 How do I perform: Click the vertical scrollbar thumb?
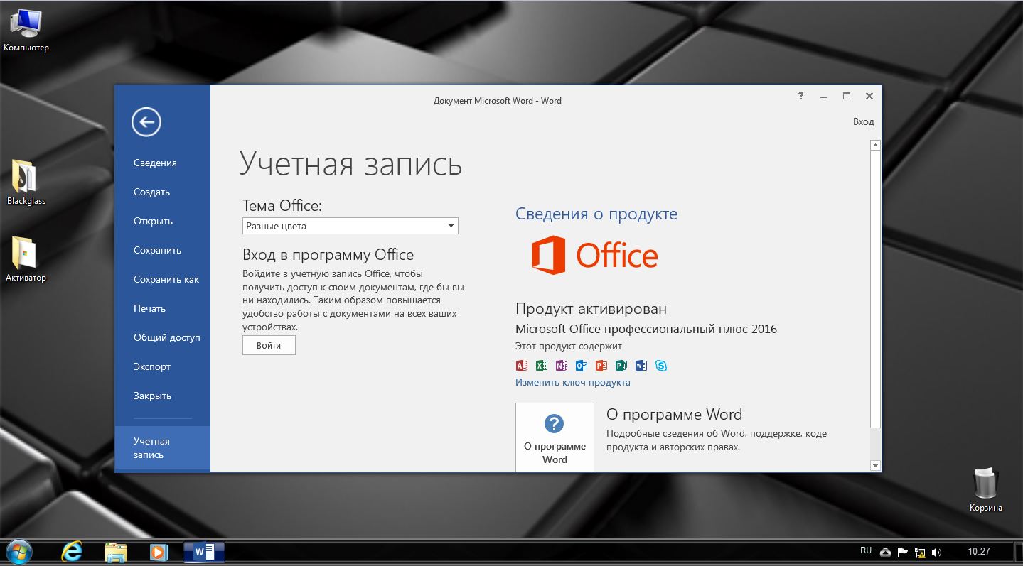[875, 289]
